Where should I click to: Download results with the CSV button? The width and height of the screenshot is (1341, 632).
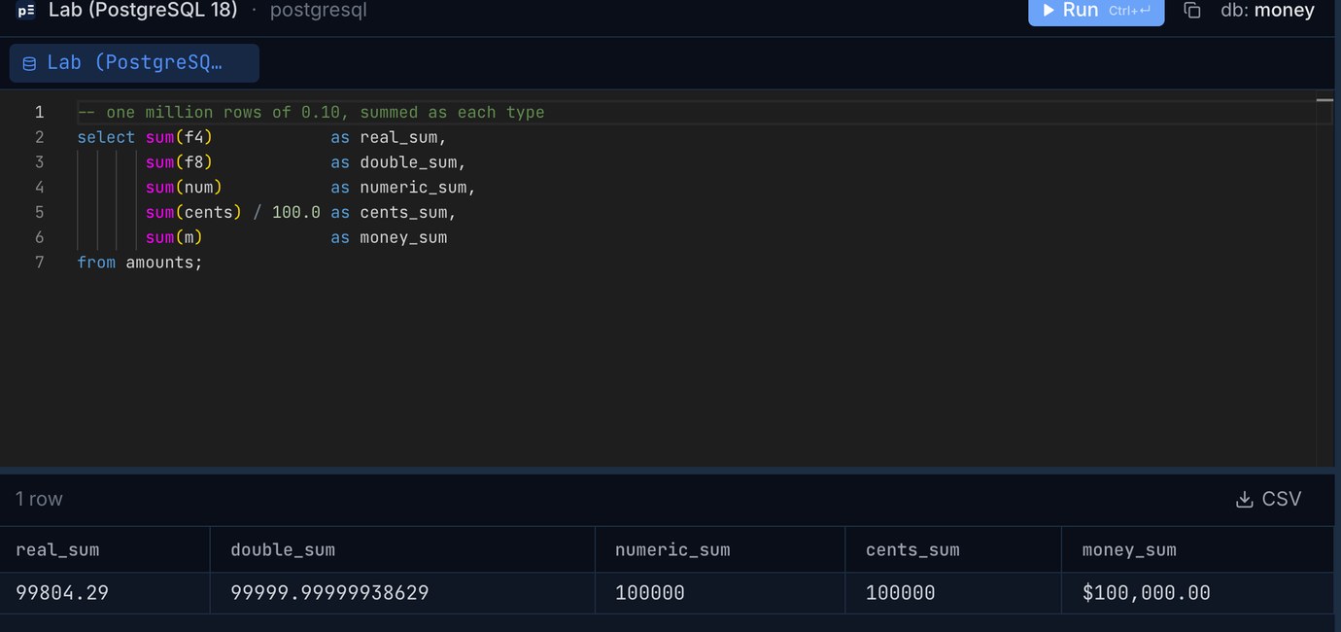tap(1268, 499)
